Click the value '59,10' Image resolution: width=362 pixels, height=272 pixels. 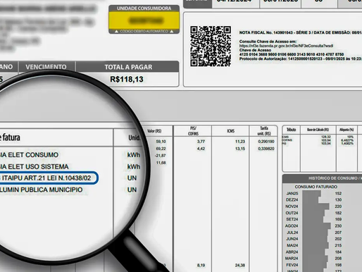pyautogui.click(x=161, y=142)
